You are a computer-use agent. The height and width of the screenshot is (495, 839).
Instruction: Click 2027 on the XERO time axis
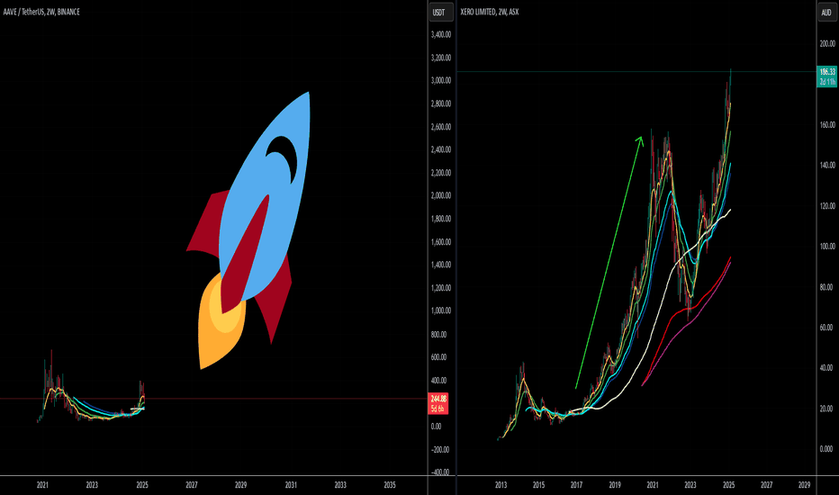766,485
